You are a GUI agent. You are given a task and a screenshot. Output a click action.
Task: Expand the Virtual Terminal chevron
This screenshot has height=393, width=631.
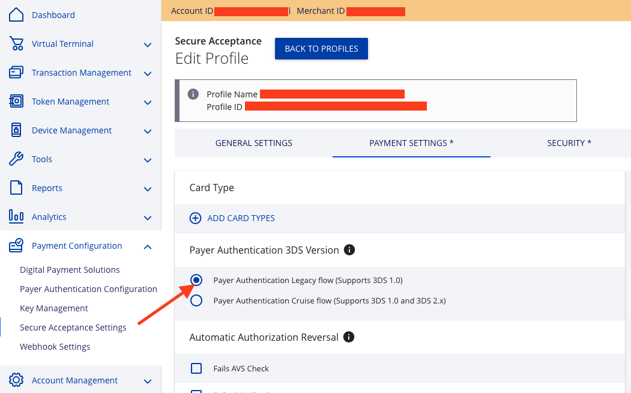[x=148, y=44]
